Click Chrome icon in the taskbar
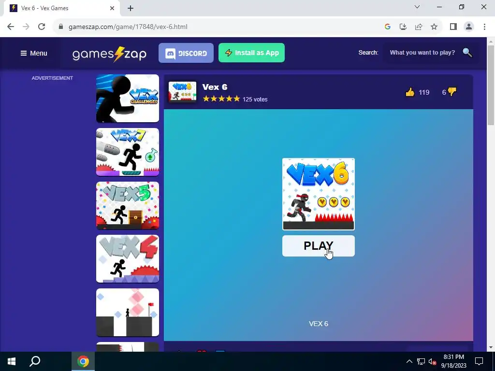495x371 pixels. click(x=83, y=361)
